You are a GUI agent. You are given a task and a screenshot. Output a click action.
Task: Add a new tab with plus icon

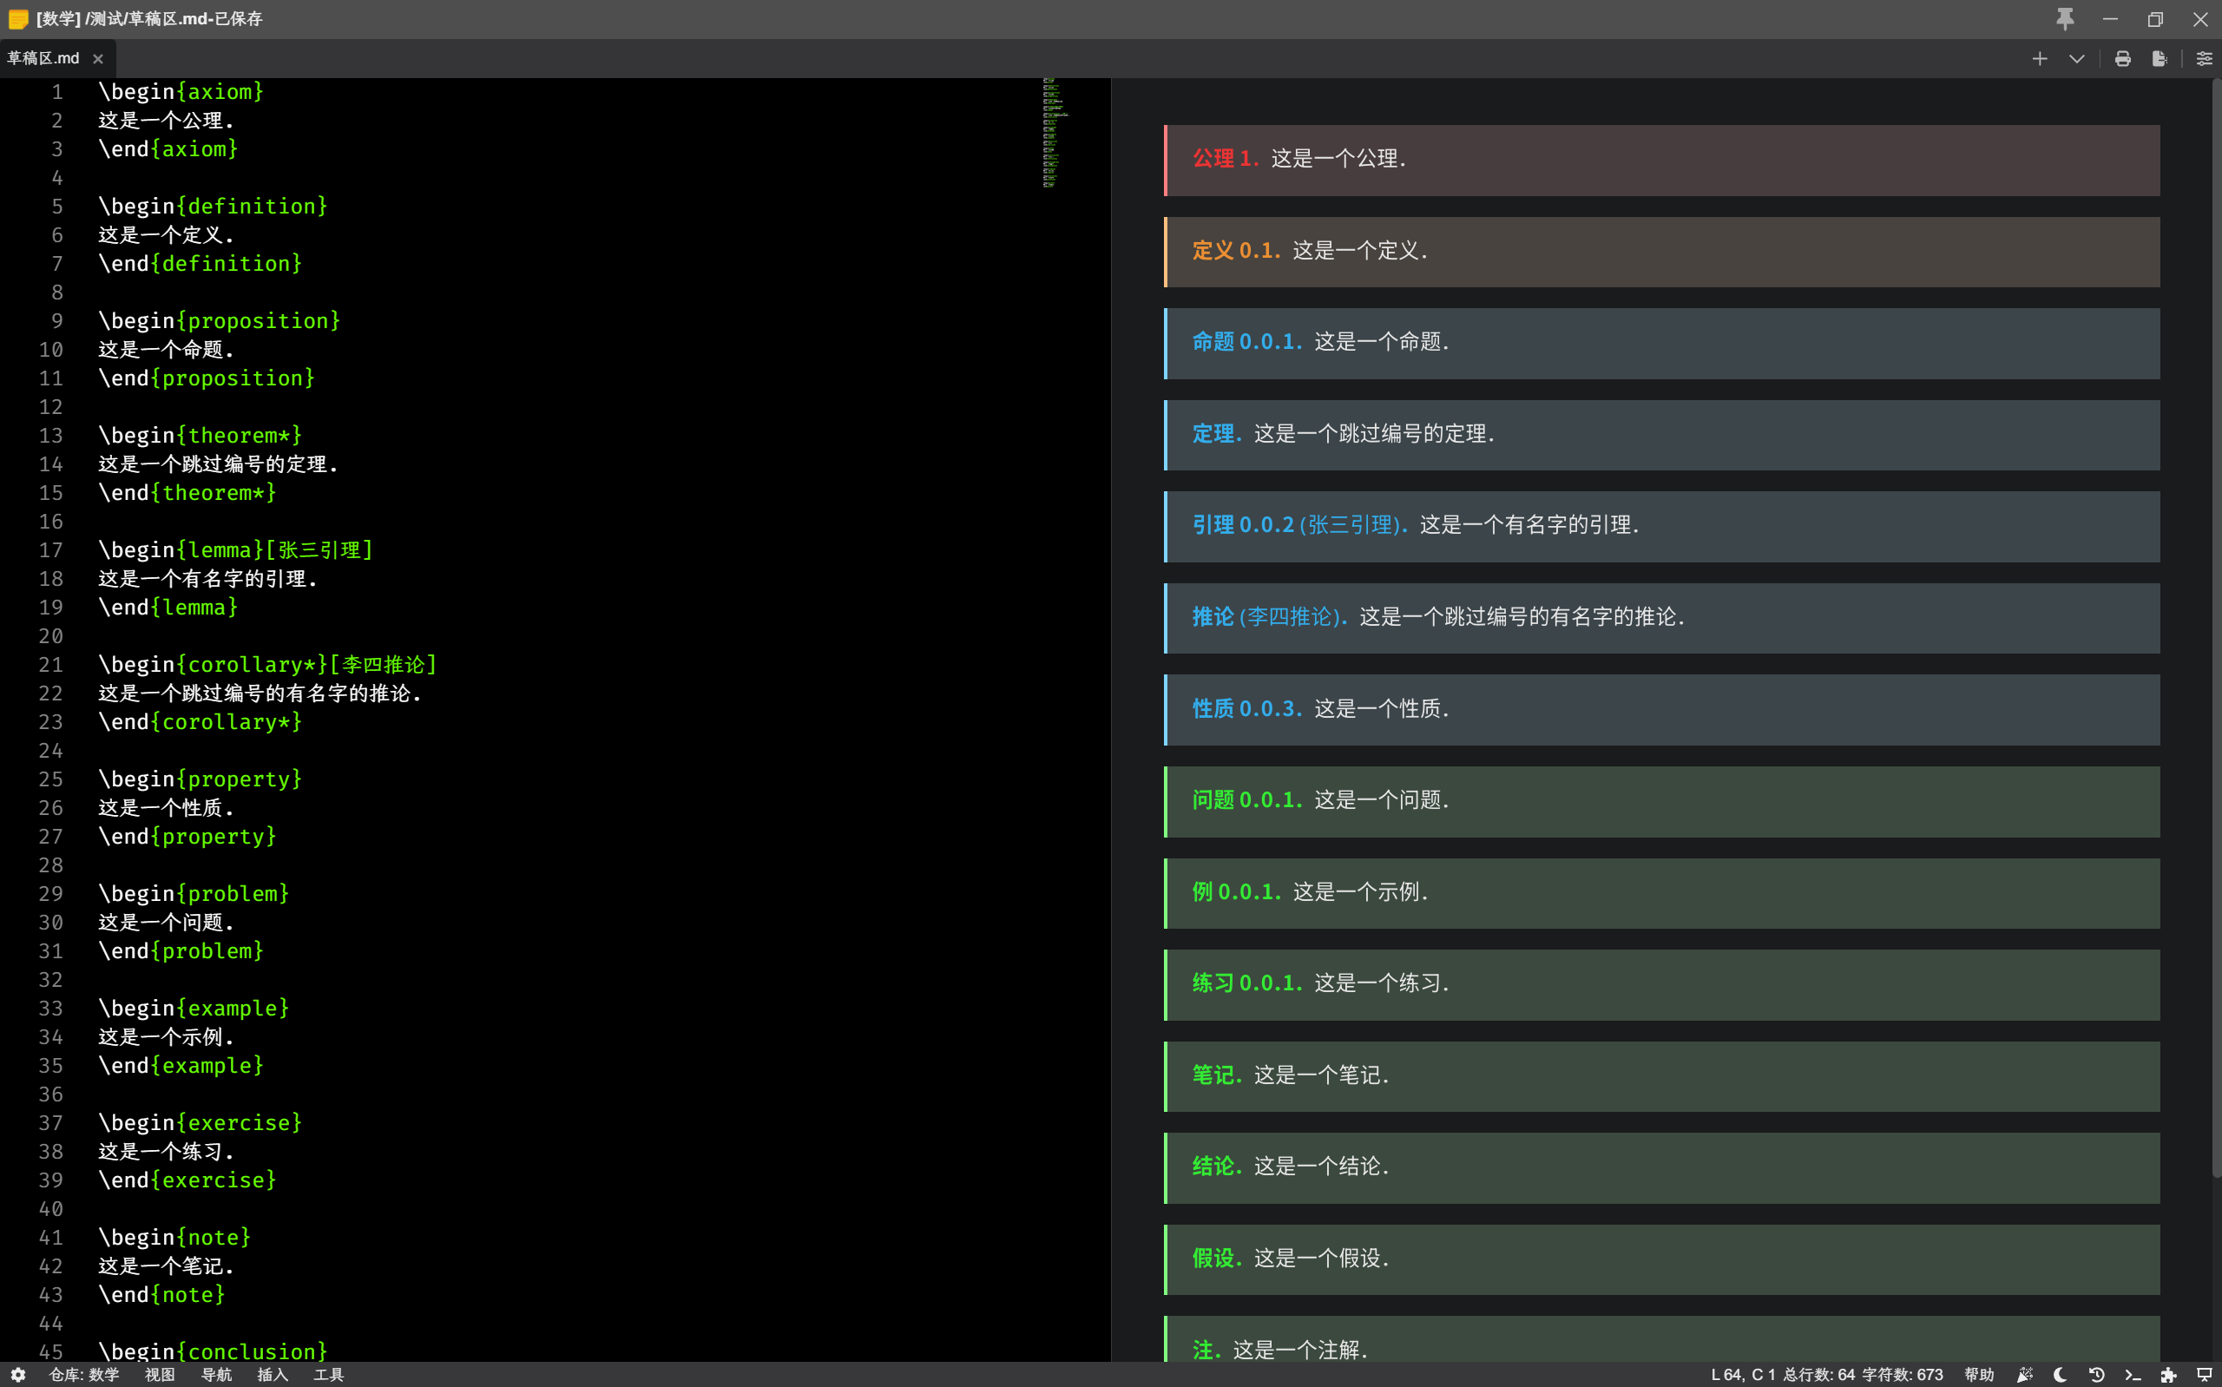2040,59
